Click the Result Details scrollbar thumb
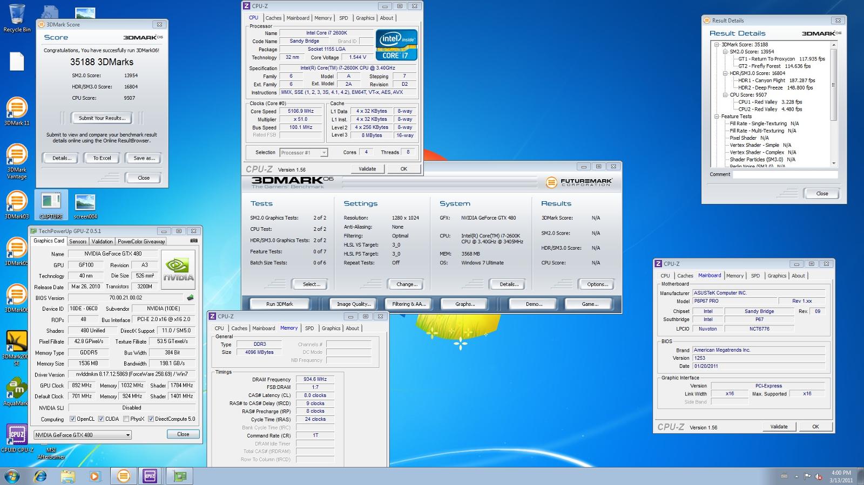Image resolution: width=864 pixels, height=485 pixels. pyautogui.click(x=833, y=85)
